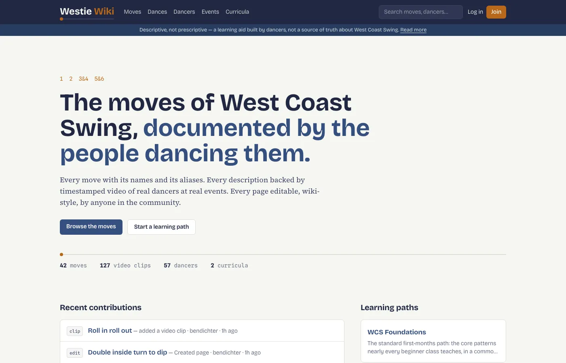566x363 pixels.
Task: Click the 57 dancers stat
Action: pyautogui.click(x=181, y=265)
